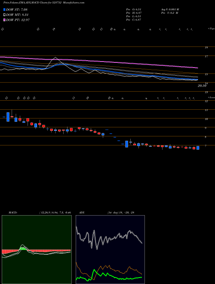Click the 'Pre V: 0.2 M' volume text

click(x=170, y=13)
